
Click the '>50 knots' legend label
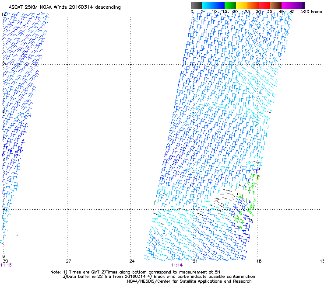(x=311, y=11)
